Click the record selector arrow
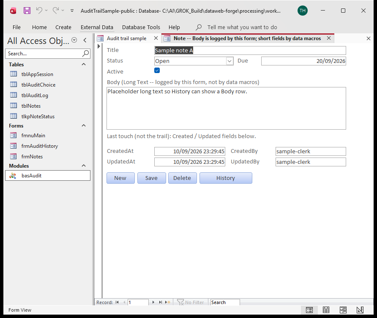The height and width of the screenshot is (318, 377). (98, 46)
